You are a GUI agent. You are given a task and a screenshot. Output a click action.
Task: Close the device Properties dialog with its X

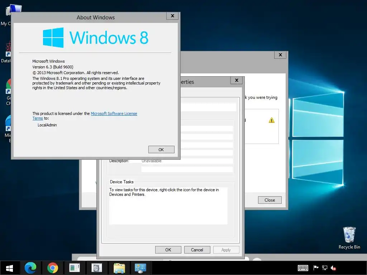click(x=237, y=80)
